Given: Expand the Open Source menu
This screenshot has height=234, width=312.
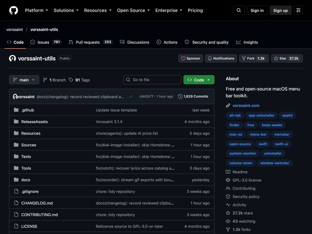Looking at the screenshot, I should (133, 10).
